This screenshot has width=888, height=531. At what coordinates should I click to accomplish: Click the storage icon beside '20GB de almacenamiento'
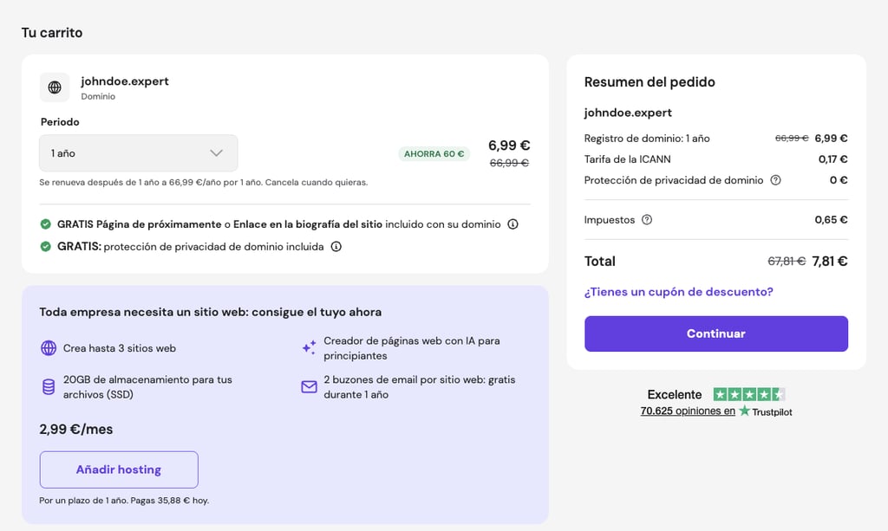click(49, 387)
